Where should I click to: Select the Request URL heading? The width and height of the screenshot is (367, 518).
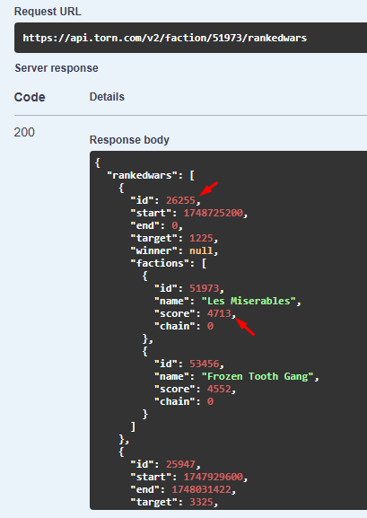tap(48, 12)
